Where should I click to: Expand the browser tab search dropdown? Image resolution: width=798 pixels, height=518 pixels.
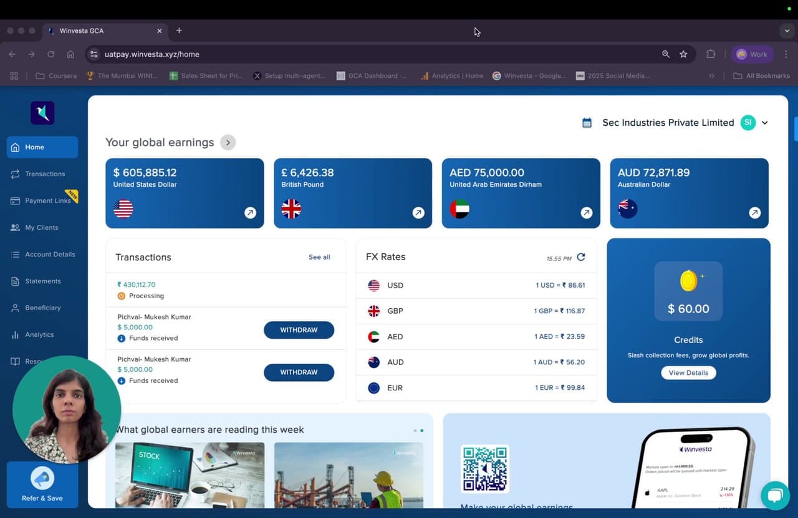tap(787, 31)
